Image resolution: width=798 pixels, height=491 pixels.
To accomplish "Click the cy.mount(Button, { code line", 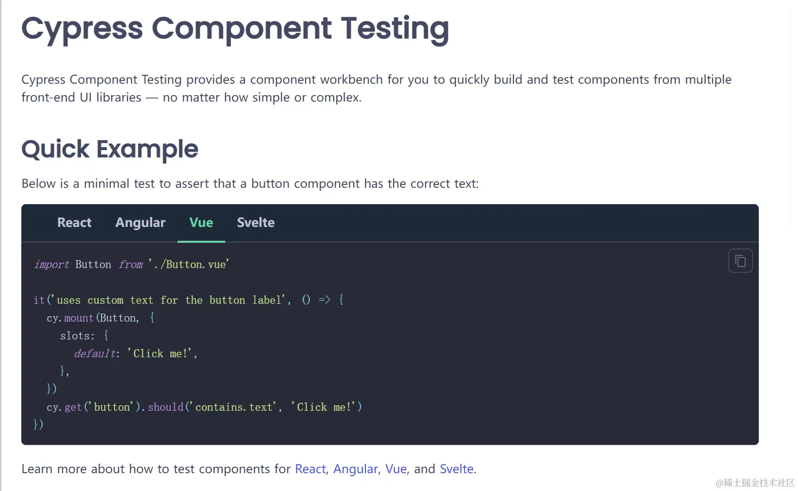I will 101,318.
